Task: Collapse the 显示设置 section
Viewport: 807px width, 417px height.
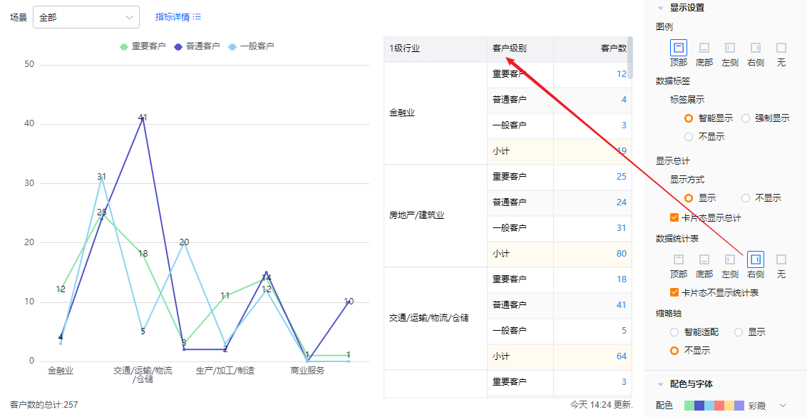Action: click(x=661, y=8)
